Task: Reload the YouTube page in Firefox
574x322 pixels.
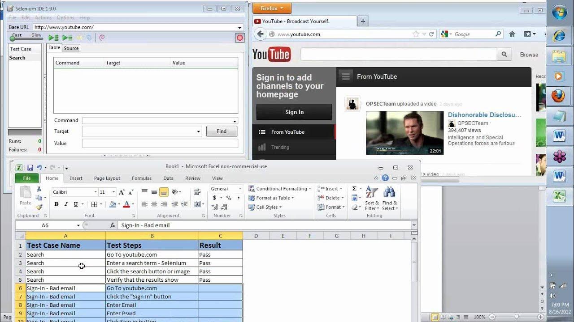Action: [x=431, y=34]
